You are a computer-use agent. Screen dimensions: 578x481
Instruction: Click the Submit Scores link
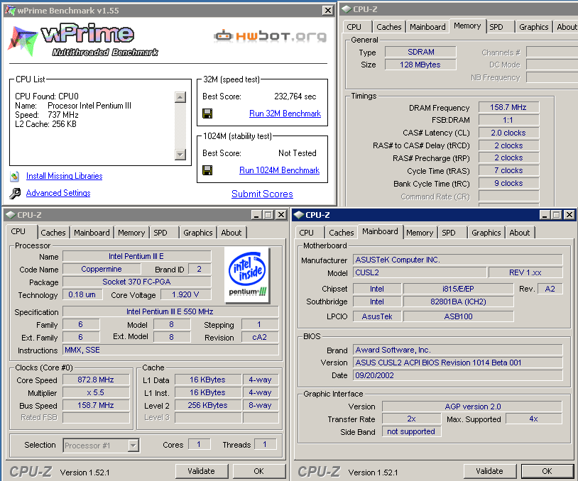262,194
